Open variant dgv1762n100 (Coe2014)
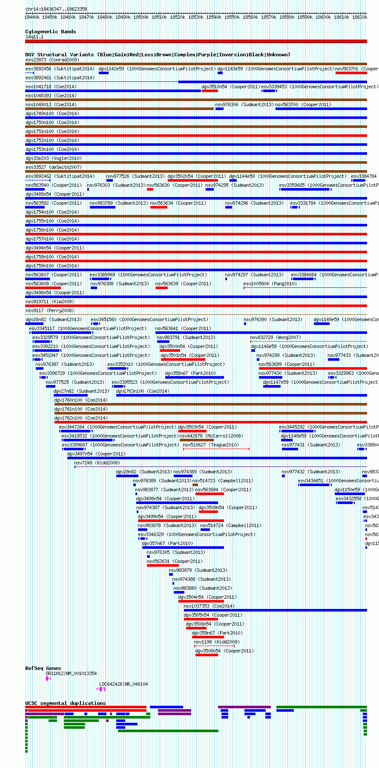 [81, 418]
